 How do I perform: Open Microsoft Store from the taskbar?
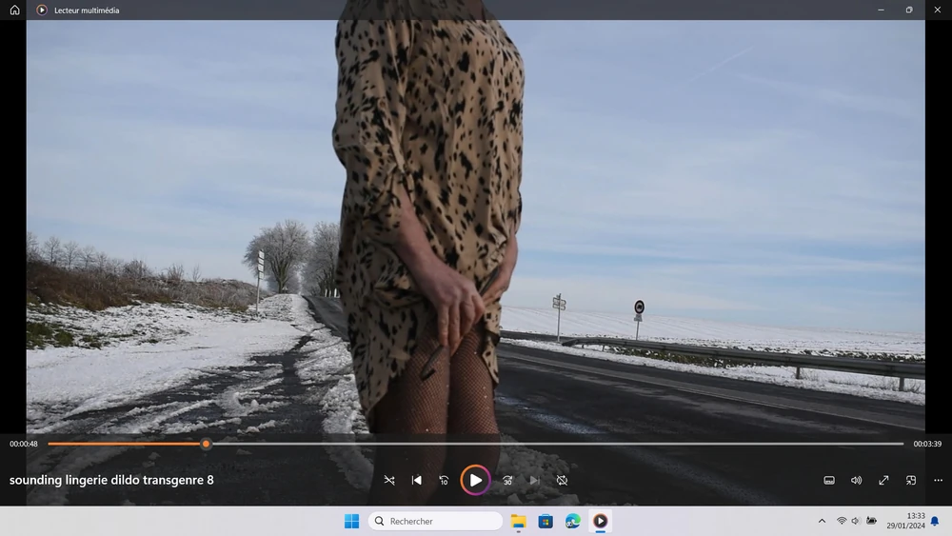point(545,521)
